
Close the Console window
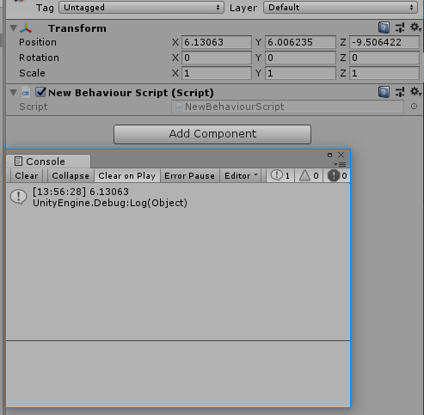tap(341, 155)
